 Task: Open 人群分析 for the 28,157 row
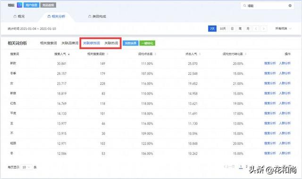(x=285, y=73)
